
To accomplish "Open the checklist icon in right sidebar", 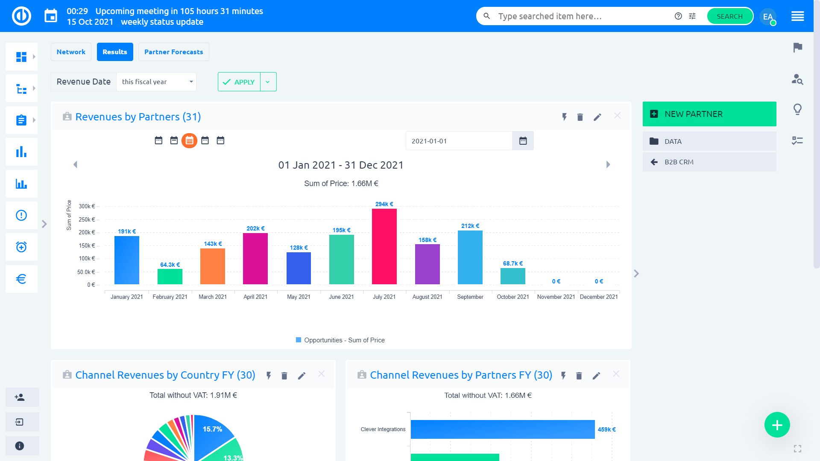I will pos(797,140).
